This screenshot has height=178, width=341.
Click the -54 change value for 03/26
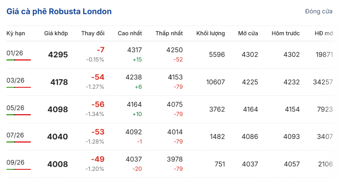tap(98, 77)
